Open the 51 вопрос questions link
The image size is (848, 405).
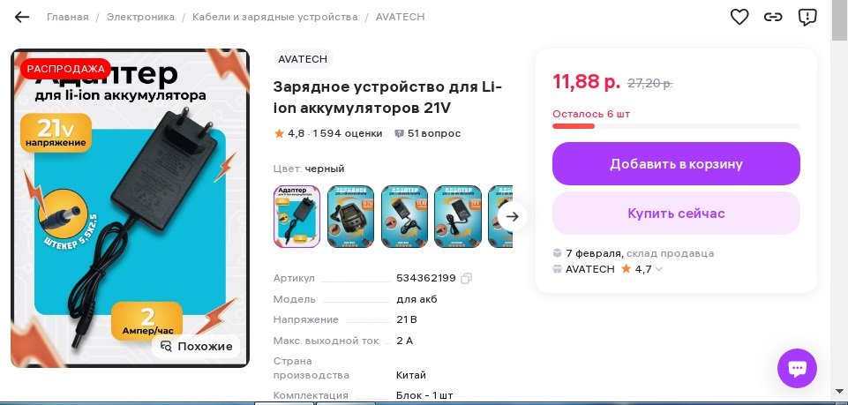[x=428, y=133]
